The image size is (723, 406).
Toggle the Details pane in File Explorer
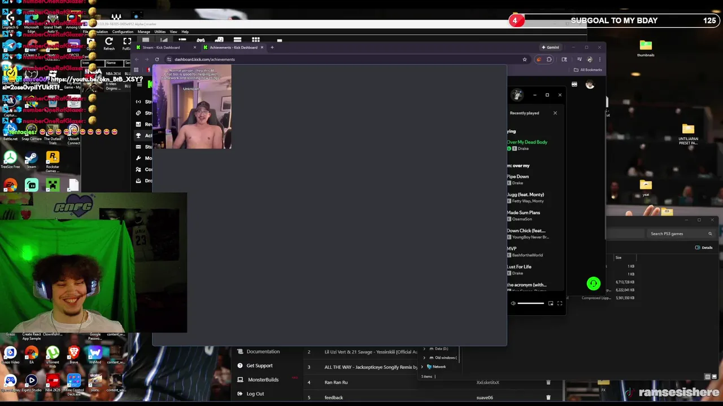pyautogui.click(x=704, y=248)
